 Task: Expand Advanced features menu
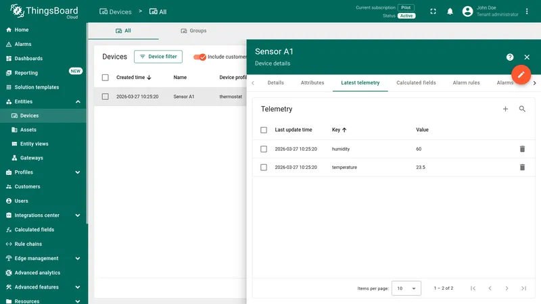point(78,287)
